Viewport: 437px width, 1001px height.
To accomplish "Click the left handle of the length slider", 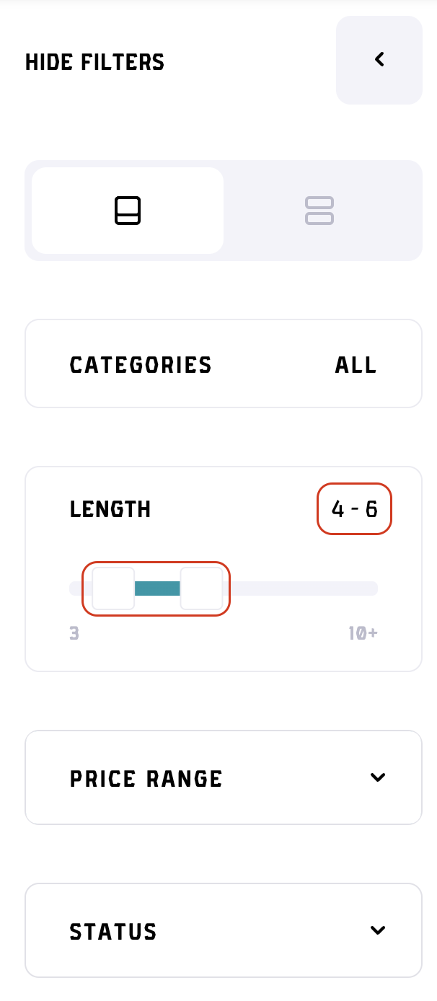I will (112, 588).
